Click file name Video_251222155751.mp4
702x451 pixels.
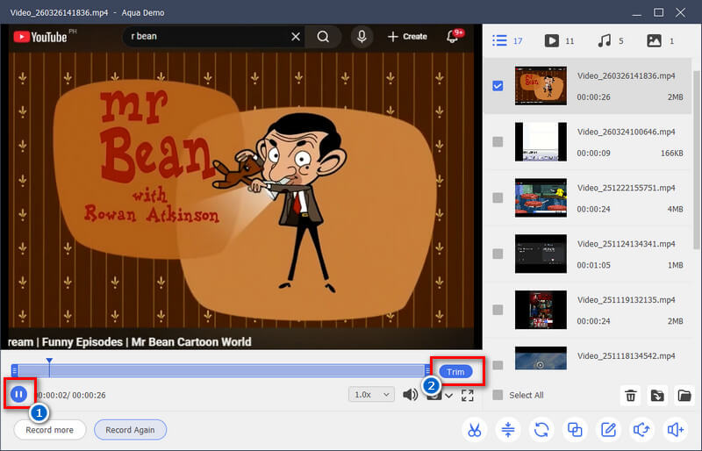pos(626,188)
